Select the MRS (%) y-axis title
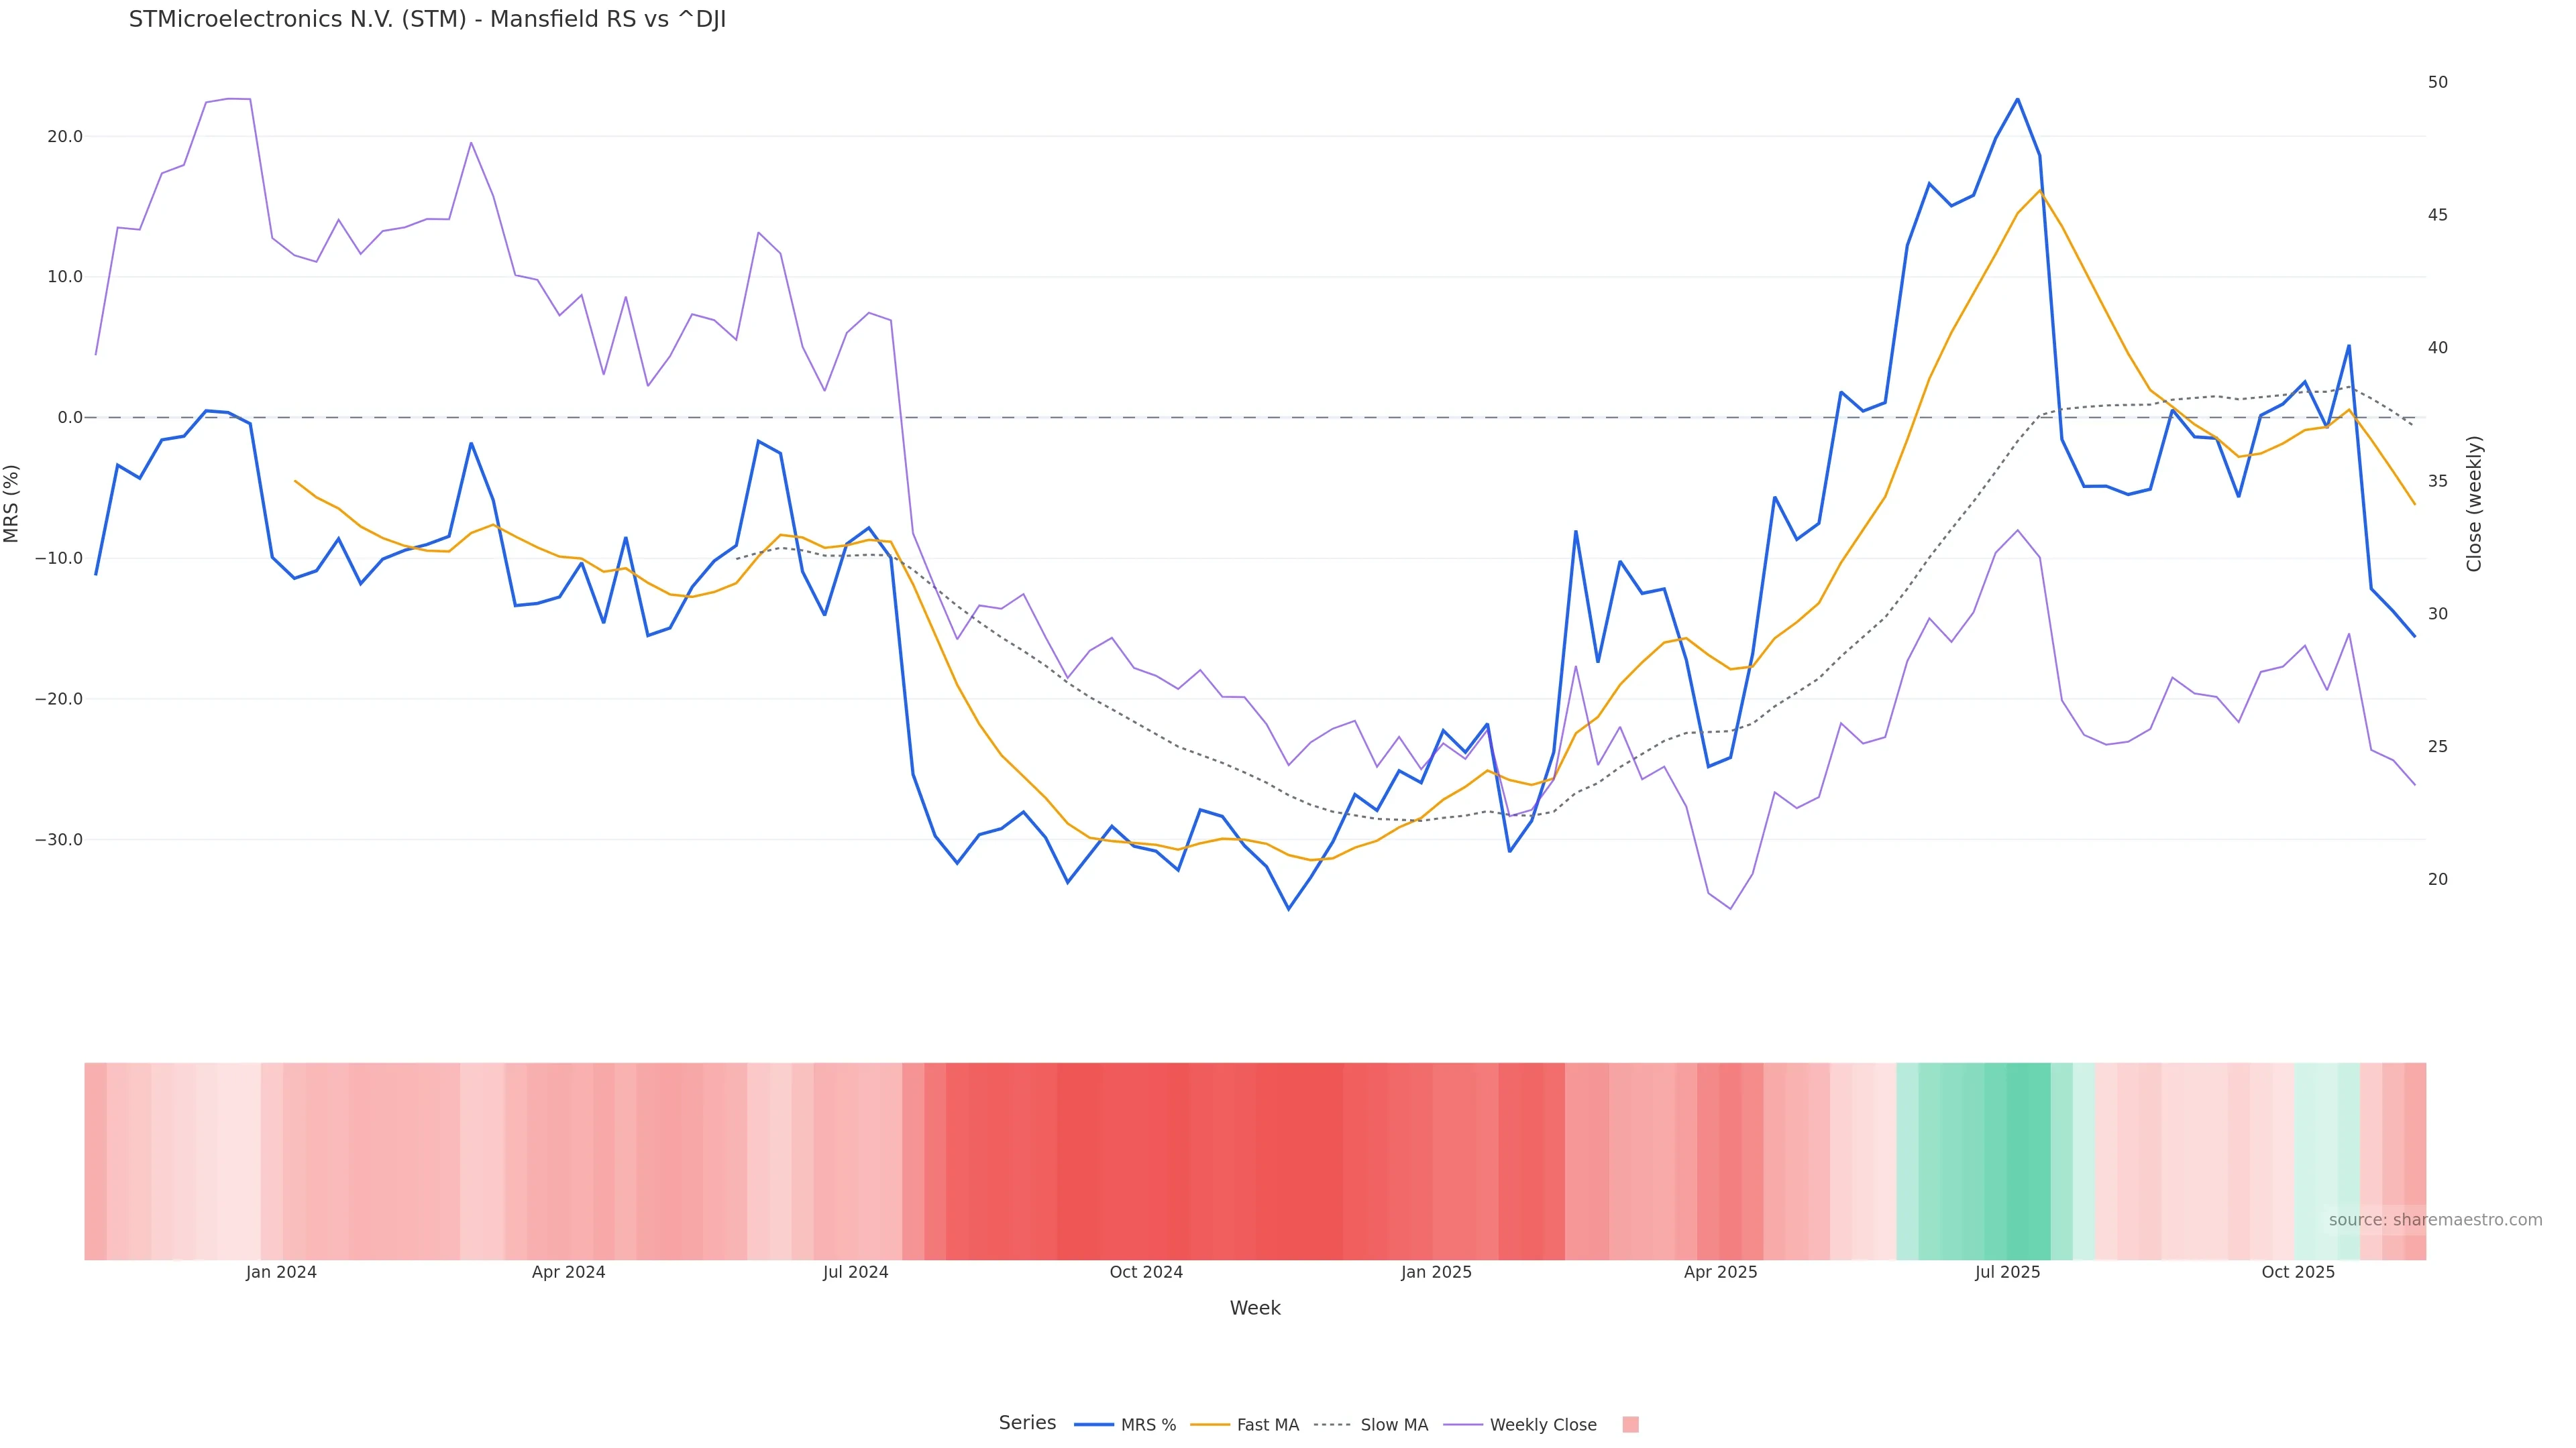 12,503
